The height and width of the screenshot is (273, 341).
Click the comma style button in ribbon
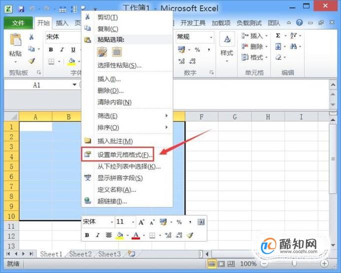click(x=209, y=50)
